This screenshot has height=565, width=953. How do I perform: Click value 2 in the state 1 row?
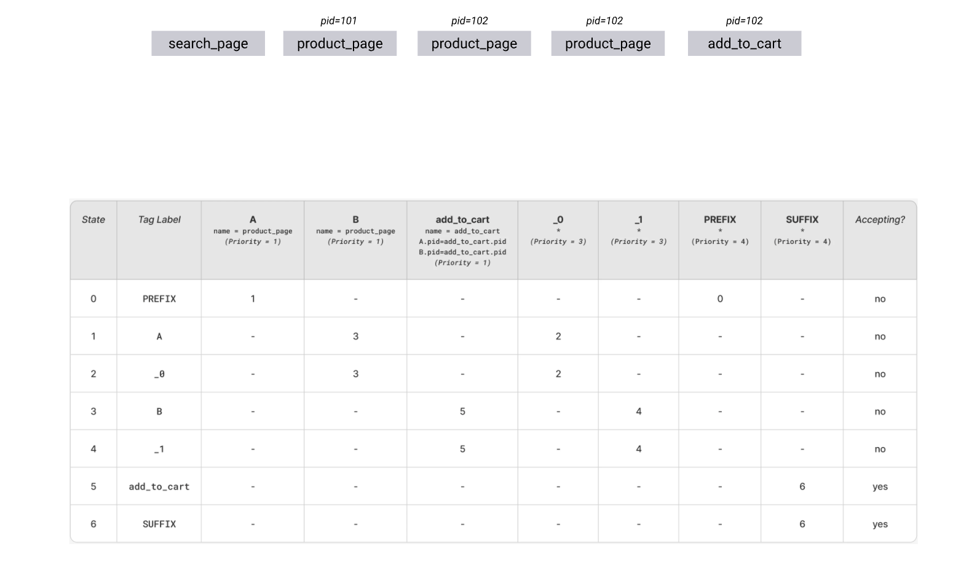tap(558, 336)
